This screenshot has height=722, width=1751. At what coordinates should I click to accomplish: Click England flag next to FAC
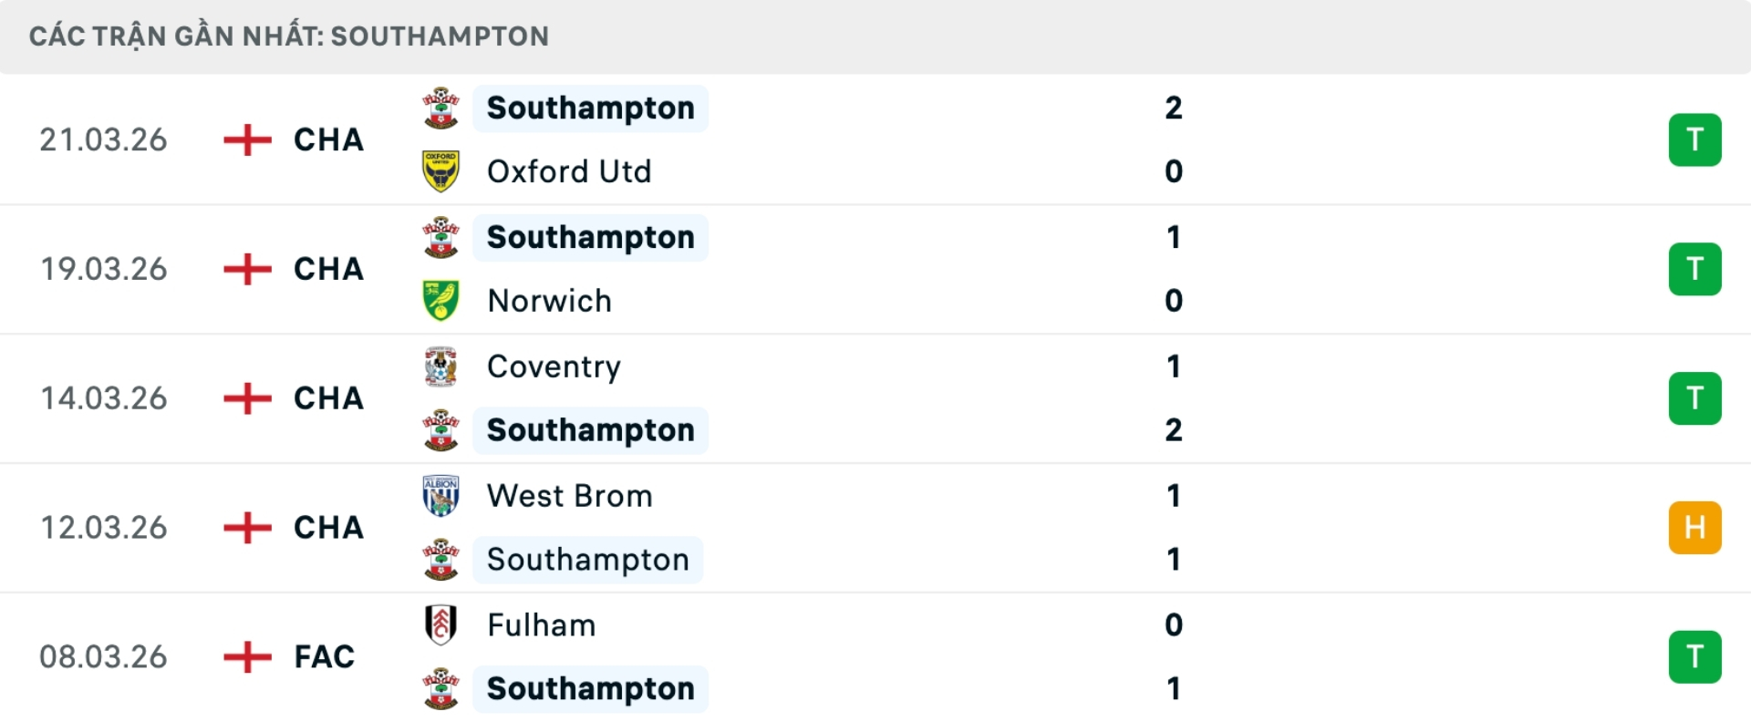click(247, 657)
